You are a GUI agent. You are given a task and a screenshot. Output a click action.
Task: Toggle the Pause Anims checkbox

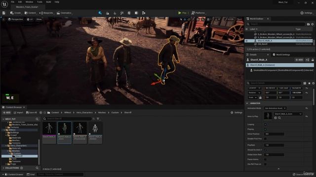(x=266, y=159)
